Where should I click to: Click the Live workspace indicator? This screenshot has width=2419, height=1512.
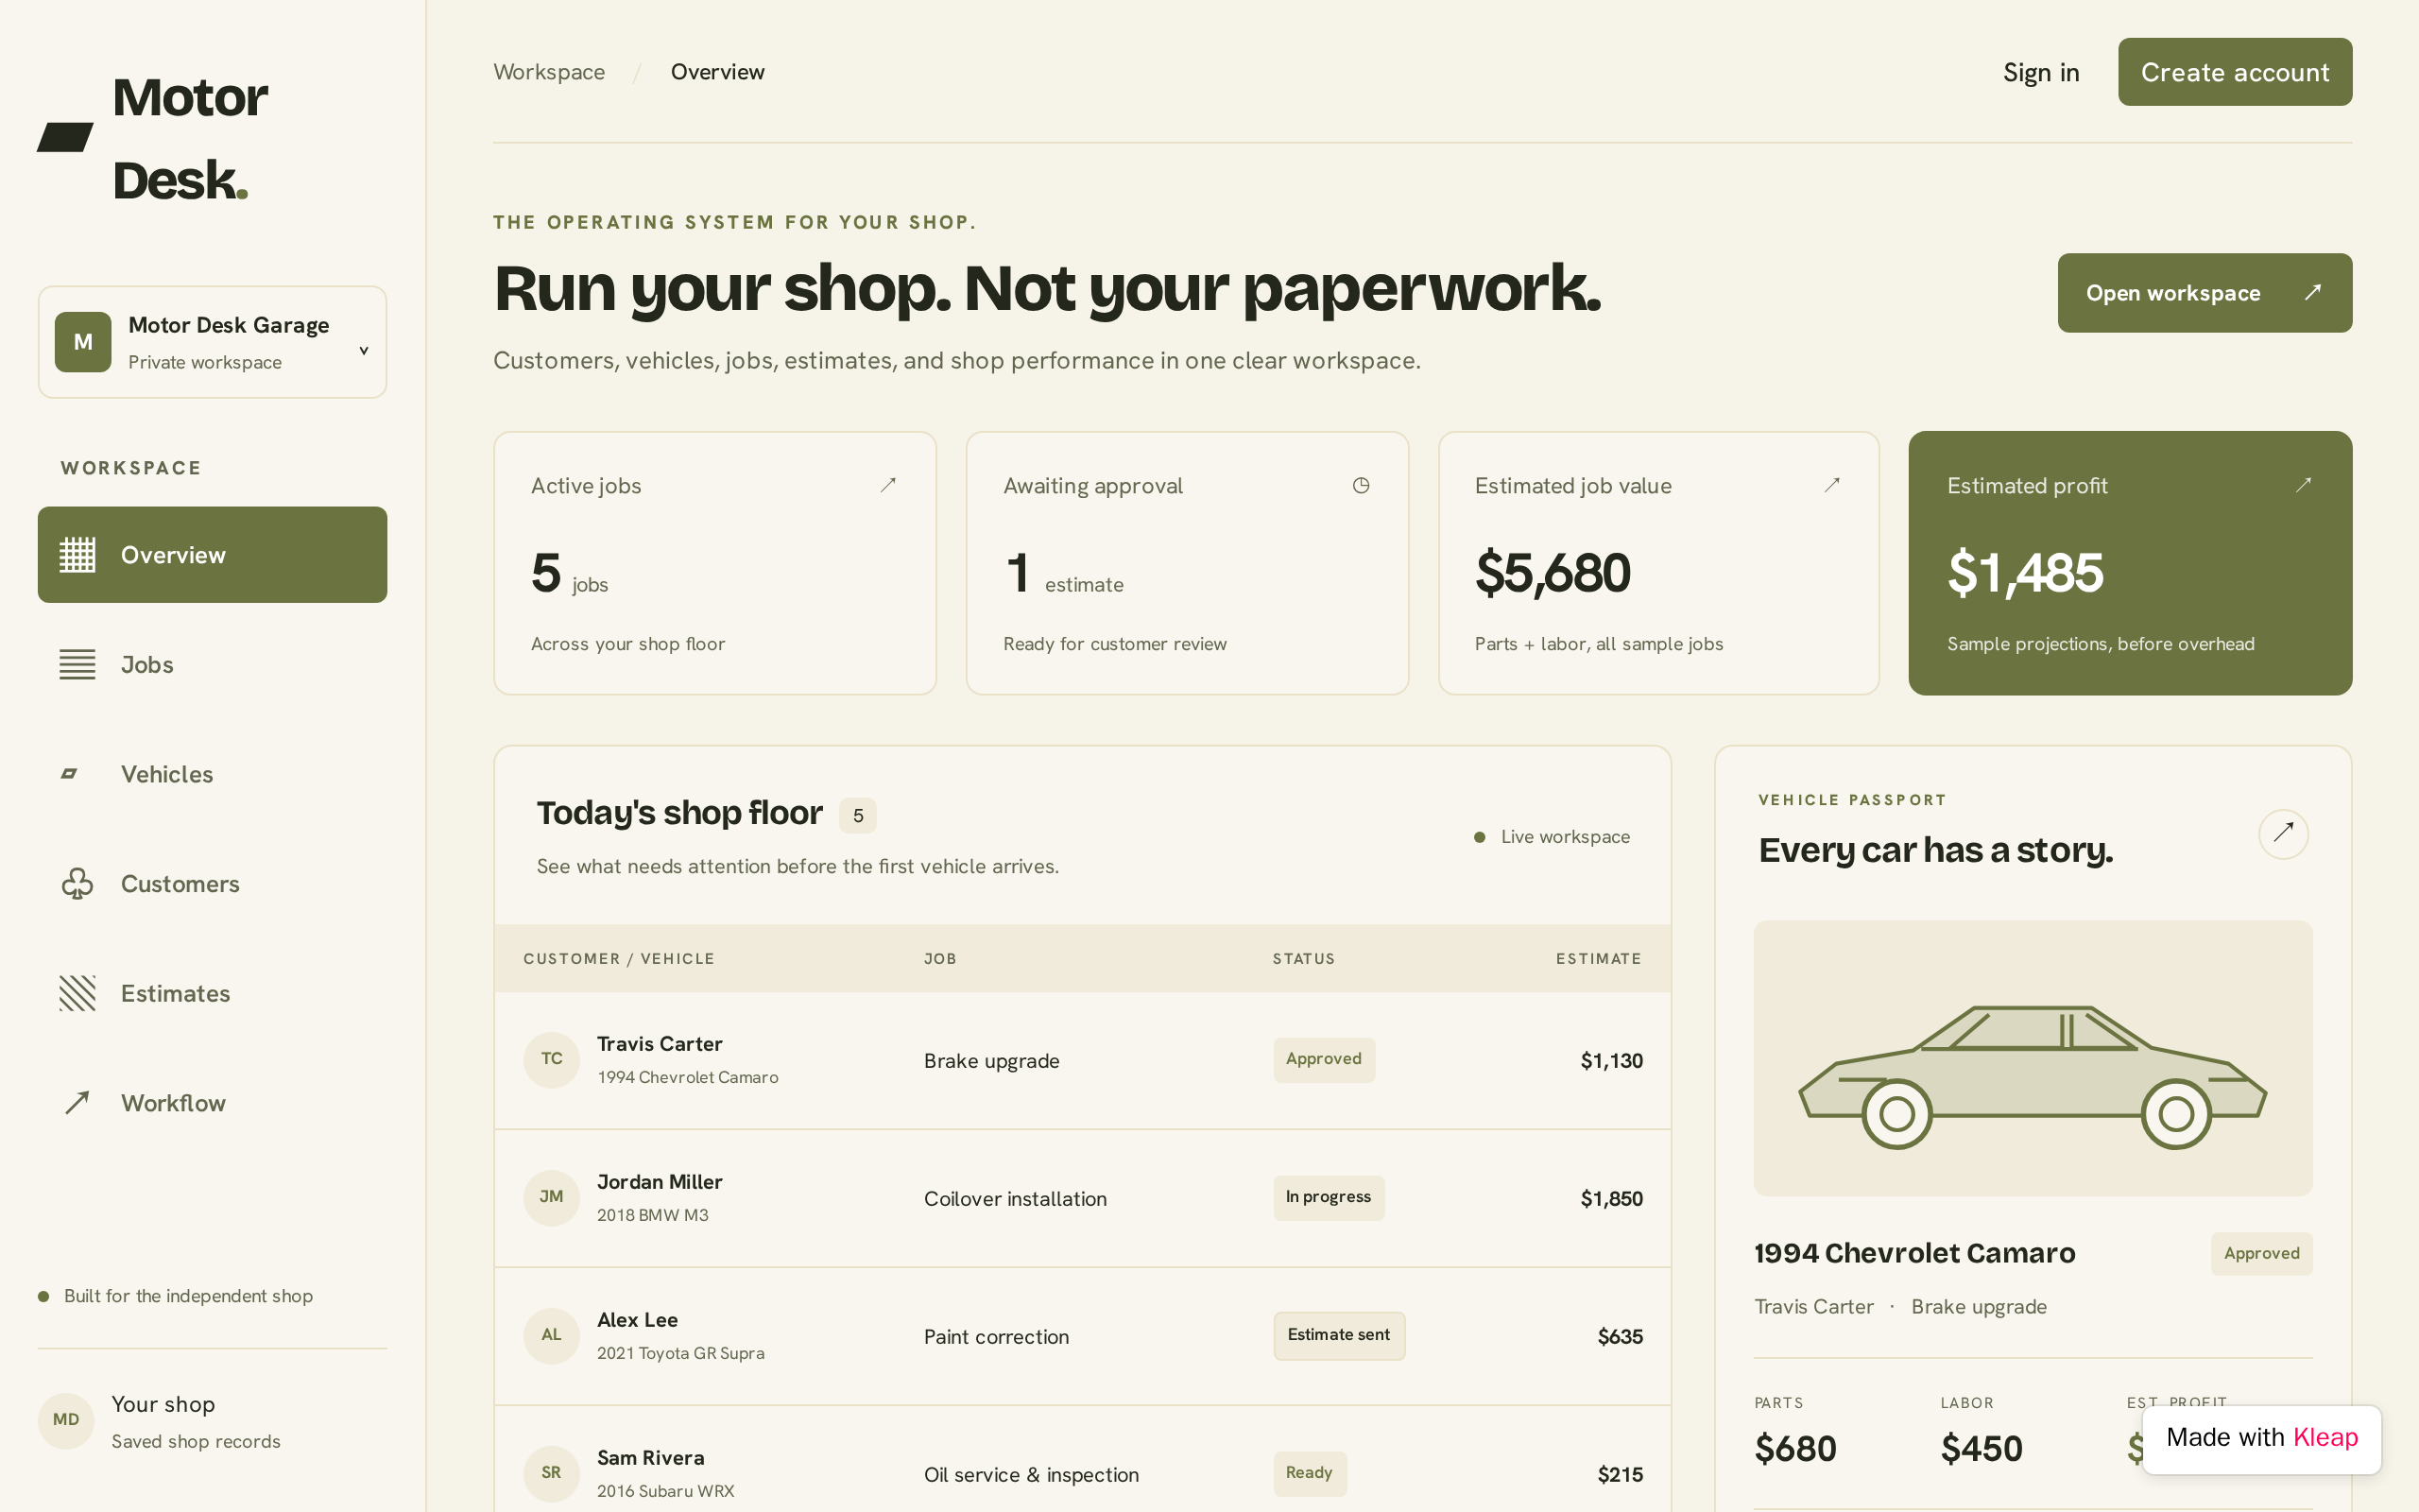(1552, 837)
